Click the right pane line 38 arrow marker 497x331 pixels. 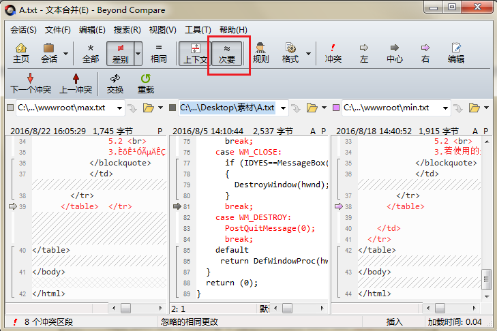point(339,206)
